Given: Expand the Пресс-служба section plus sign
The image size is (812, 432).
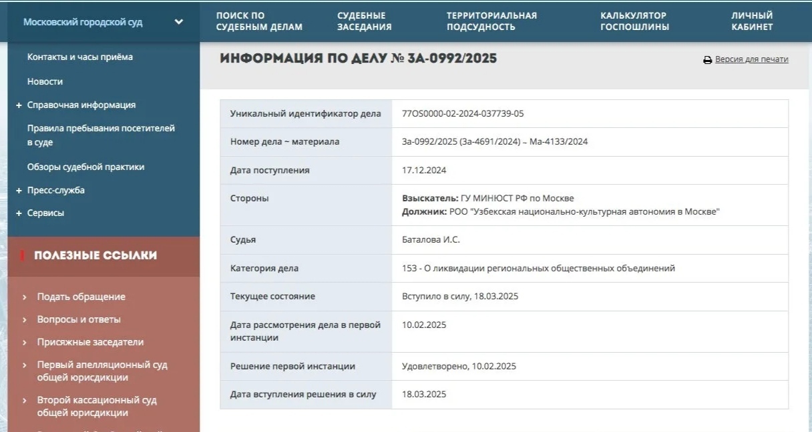Looking at the screenshot, I should point(19,191).
